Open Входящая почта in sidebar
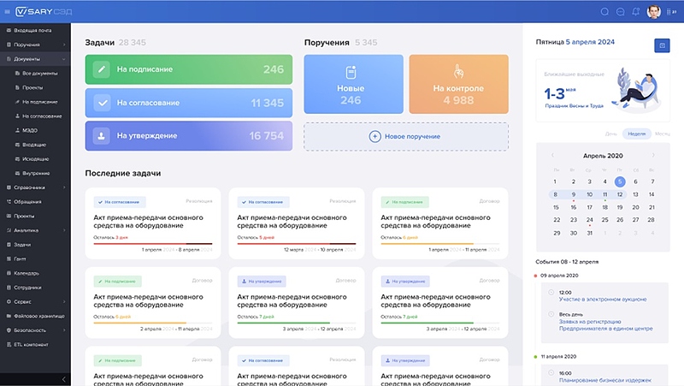This screenshot has width=684, height=386. pos(32,30)
